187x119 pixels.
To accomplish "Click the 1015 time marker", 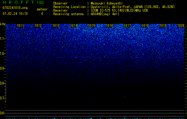I will (92, 26).
